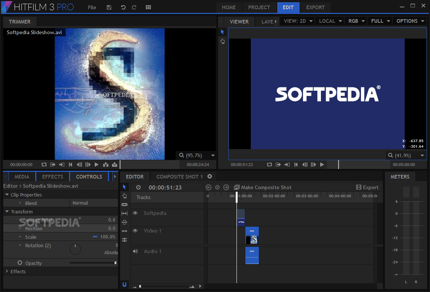Open the LOCAL dropdown
This screenshot has height=292, width=430.
click(x=330, y=21)
